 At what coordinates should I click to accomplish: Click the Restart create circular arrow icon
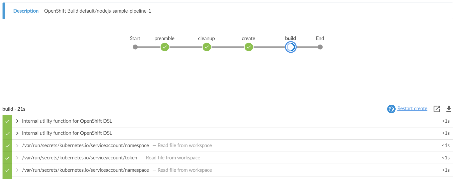(391, 109)
